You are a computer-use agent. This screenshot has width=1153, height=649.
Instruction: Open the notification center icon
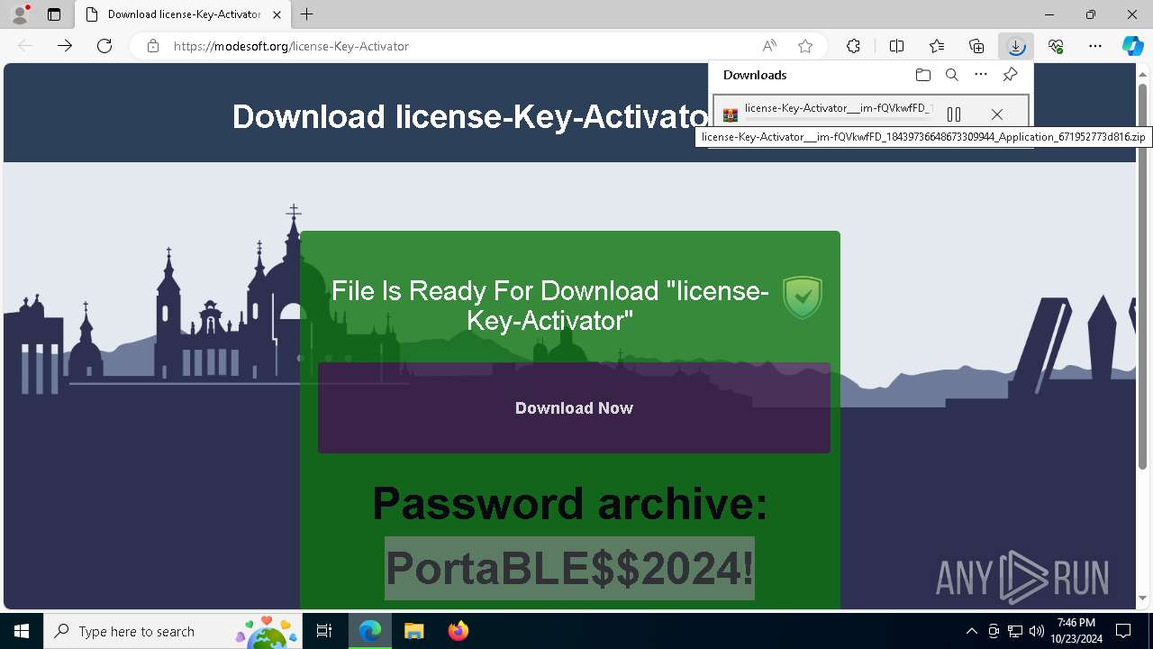pyautogui.click(x=1123, y=631)
